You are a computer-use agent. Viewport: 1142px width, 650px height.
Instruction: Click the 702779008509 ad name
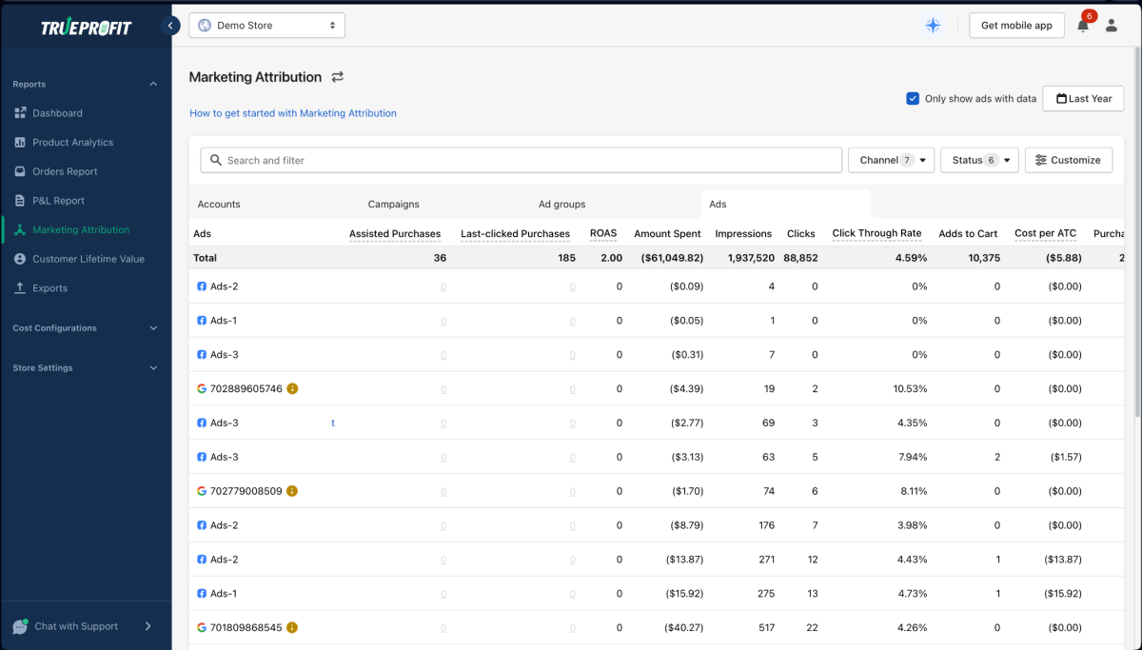(246, 491)
